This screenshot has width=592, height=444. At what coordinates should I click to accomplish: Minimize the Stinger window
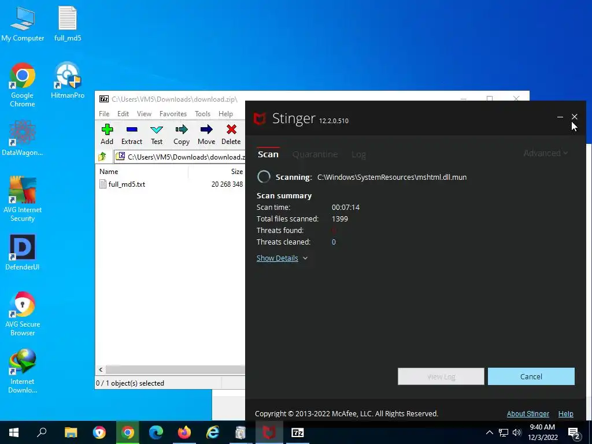[560, 117]
